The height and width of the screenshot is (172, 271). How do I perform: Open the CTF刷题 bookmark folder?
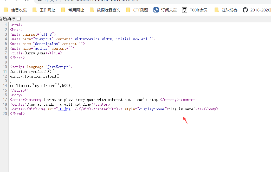(x=137, y=10)
